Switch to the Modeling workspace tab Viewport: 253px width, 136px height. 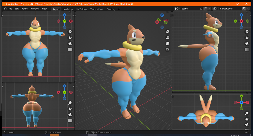pyautogui.click(x=68, y=9)
